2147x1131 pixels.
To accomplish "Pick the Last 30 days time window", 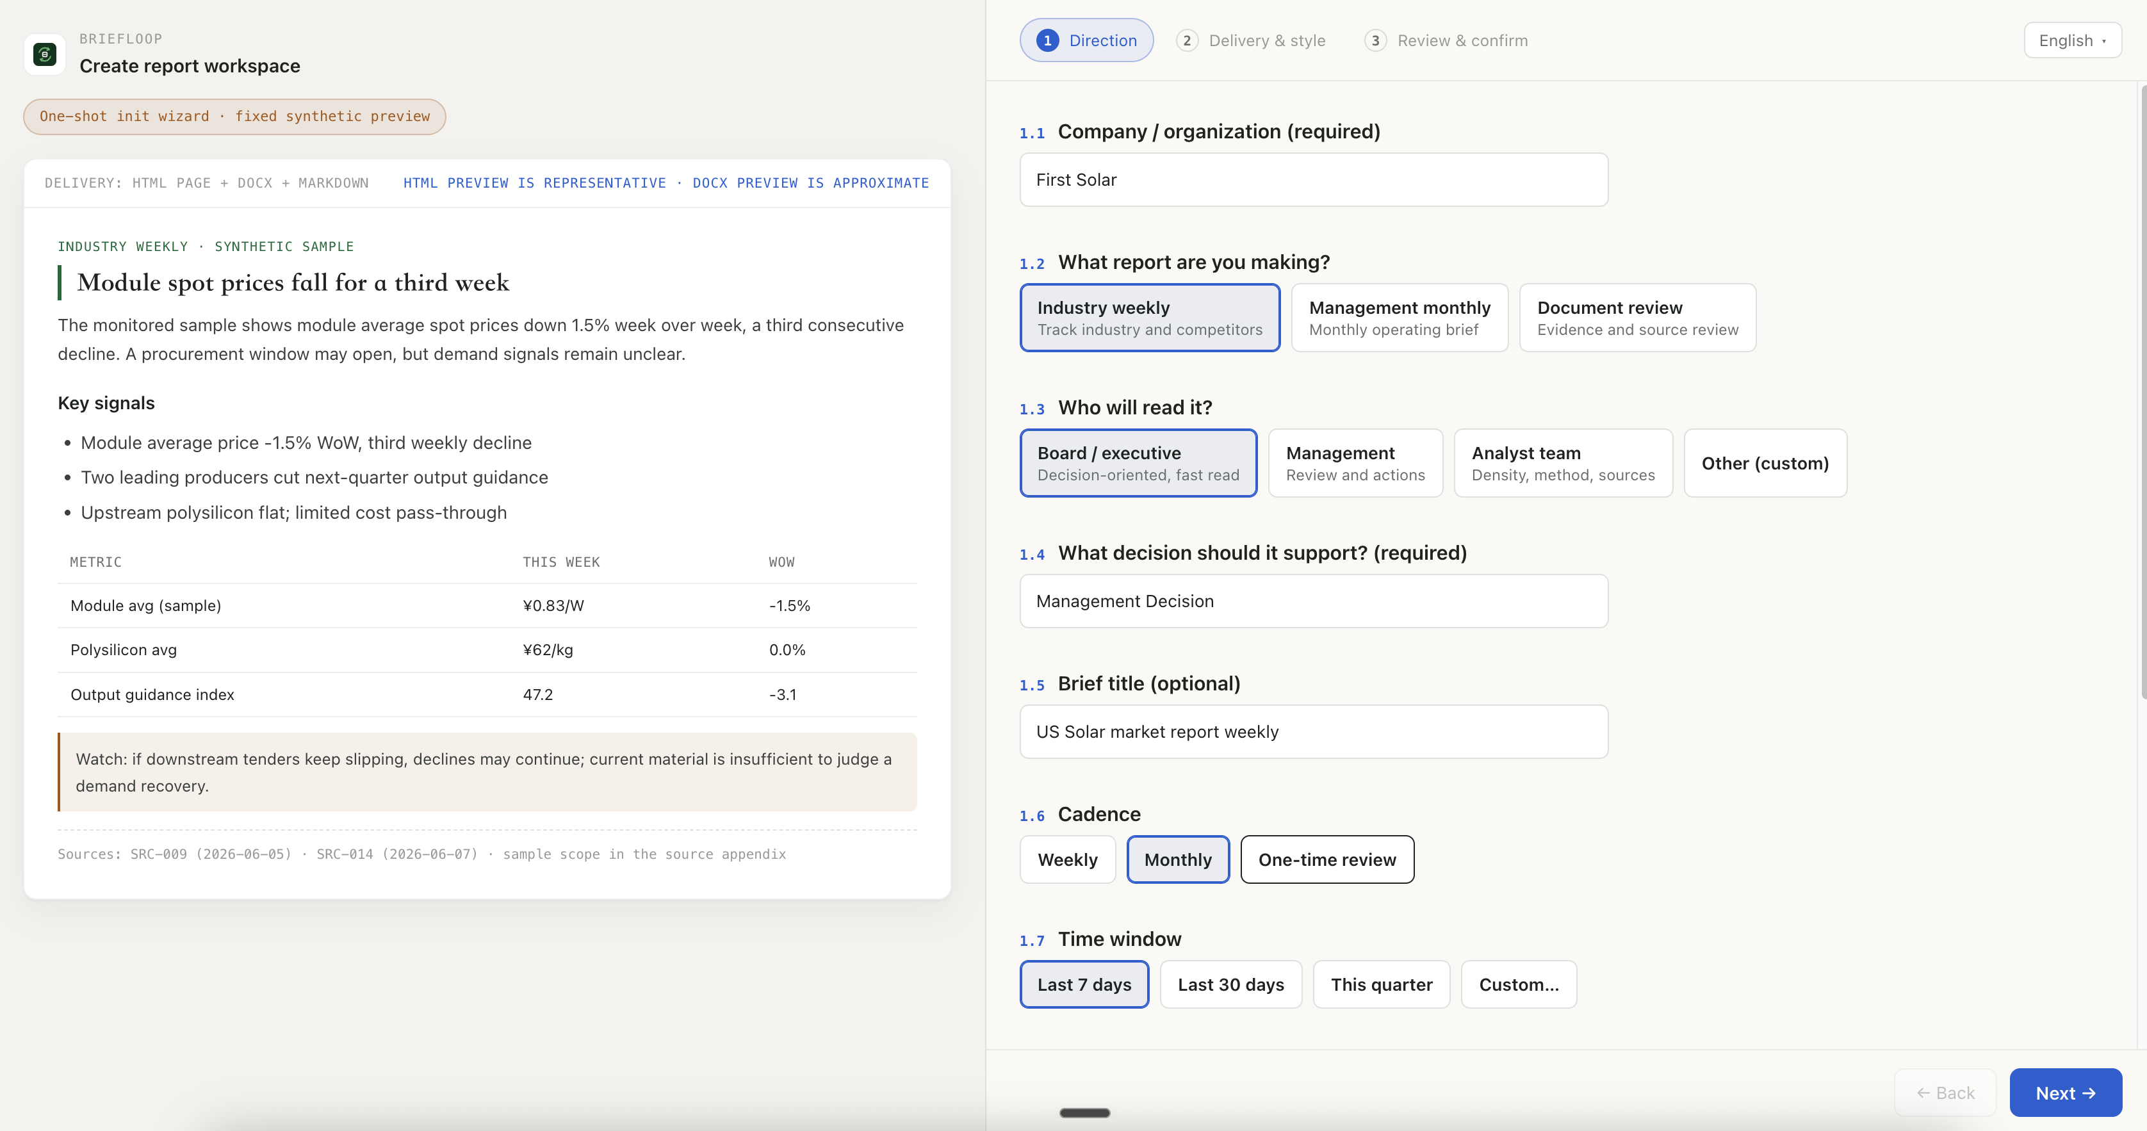I will click(x=1230, y=984).
